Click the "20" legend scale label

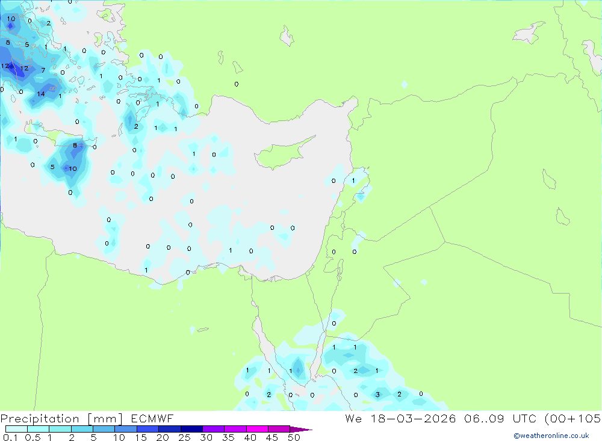click(x=163, y=437)
